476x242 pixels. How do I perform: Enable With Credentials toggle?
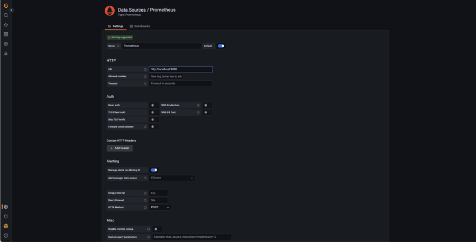207,105
